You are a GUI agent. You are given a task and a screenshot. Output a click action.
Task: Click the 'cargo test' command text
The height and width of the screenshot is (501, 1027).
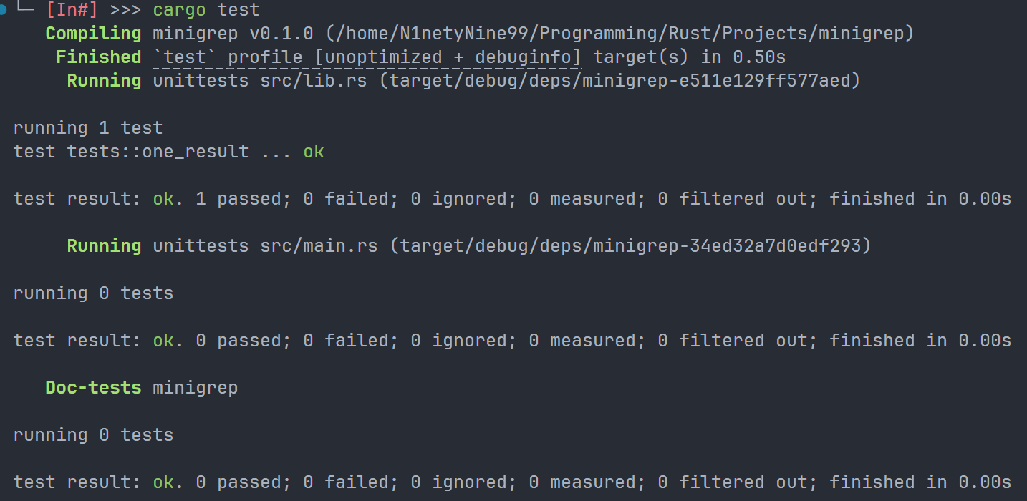[206, 10]
